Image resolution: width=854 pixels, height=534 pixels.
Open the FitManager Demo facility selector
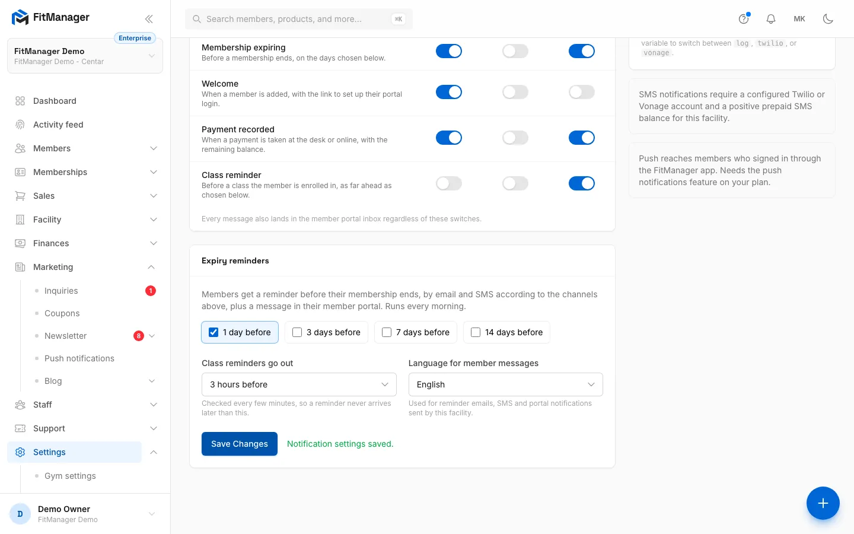(85, 56)
